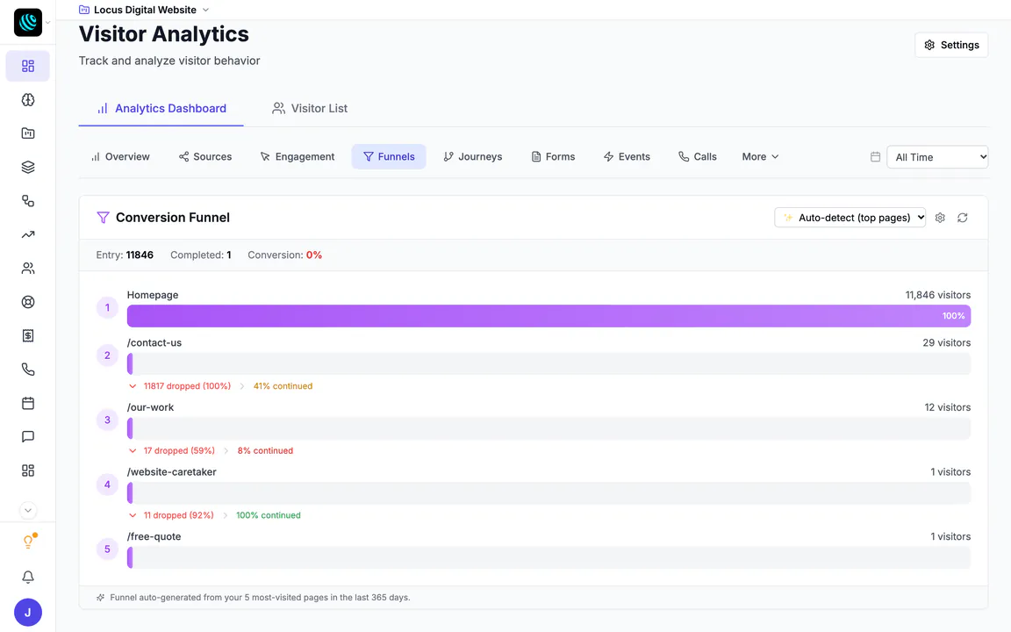Click the Homepage funnel progress bar
Image resolution: width=1011 pixels, height=632 pixels.
coord(549,316)
